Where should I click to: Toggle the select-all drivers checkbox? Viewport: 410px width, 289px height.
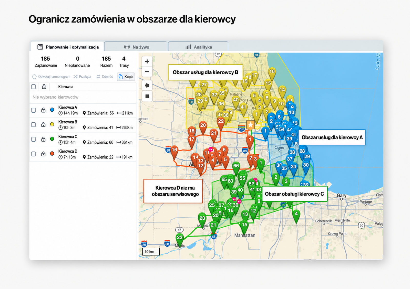(x=34, y=87)
